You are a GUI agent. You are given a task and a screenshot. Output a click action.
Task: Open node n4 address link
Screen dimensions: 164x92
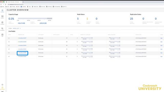pos(23,49)
